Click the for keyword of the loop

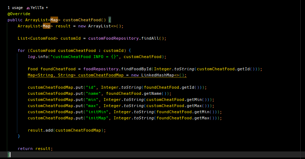click(21, 50)
